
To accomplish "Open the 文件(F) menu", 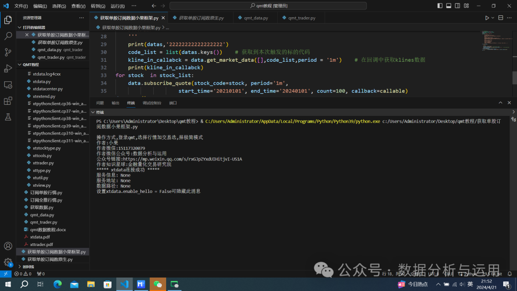I will pyautogui.click(x=21, y=6).
